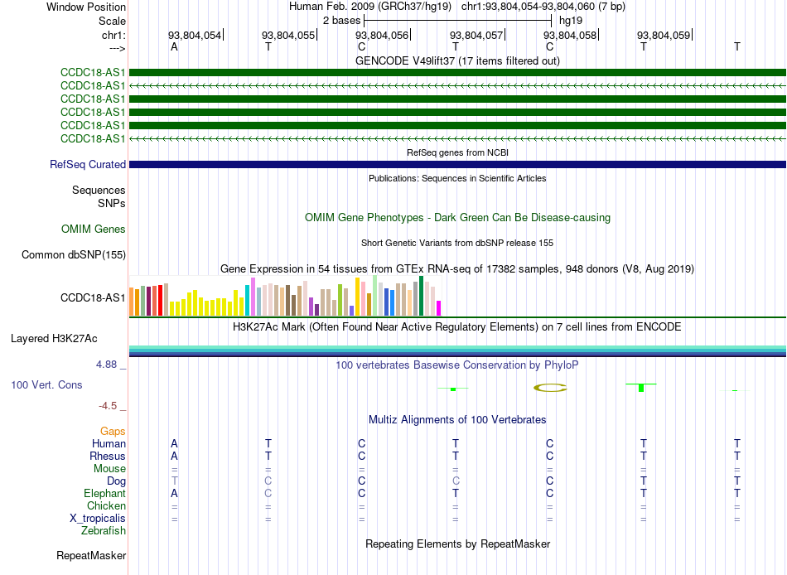Click the 93,804,056 position marker on ruler
This screenshot has width=787, height=575.
tap(383, 35)
